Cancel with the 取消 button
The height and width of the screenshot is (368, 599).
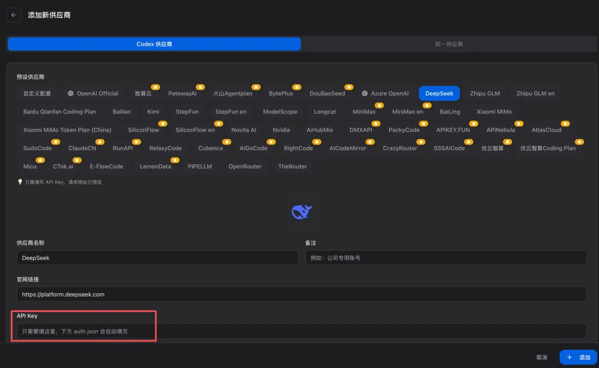pos(542,357)
